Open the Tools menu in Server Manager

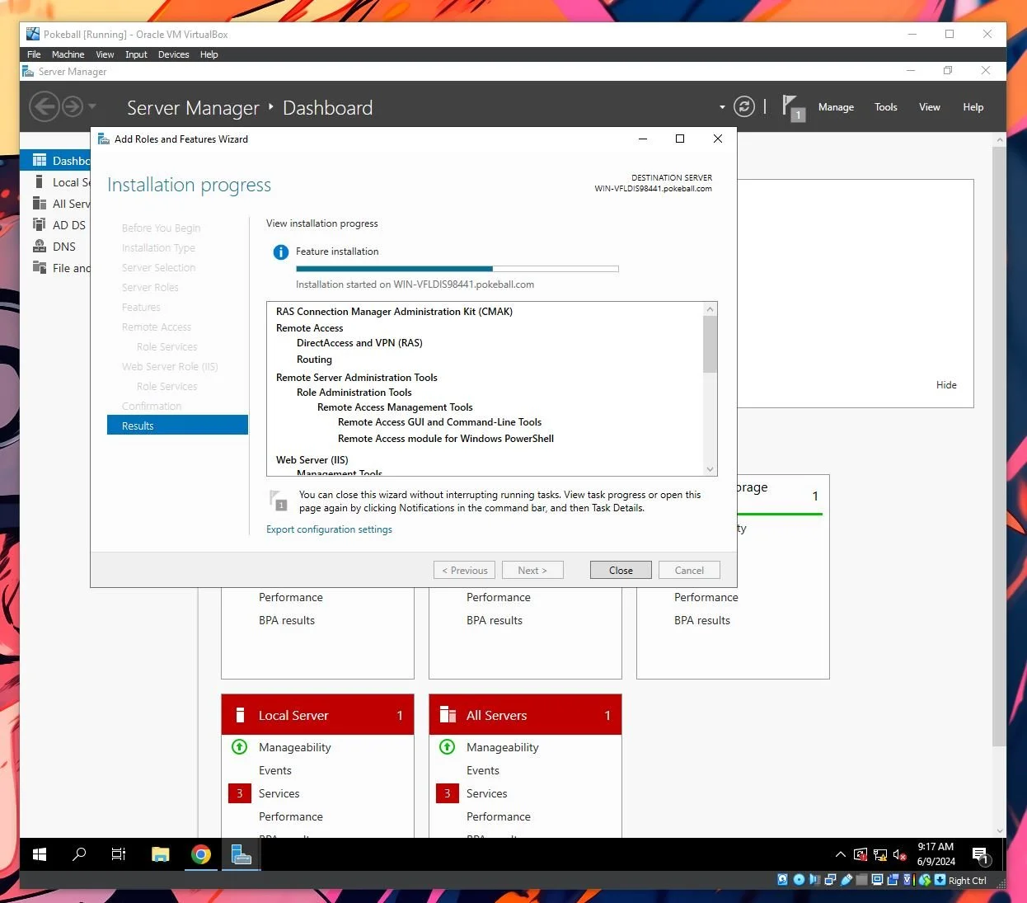click(x=886, y=107)
